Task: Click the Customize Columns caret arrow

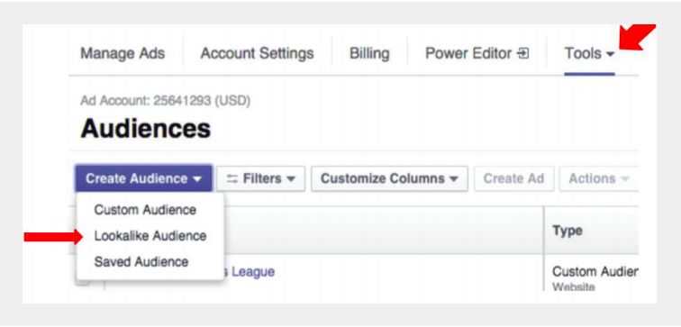Action: [454, 179]
